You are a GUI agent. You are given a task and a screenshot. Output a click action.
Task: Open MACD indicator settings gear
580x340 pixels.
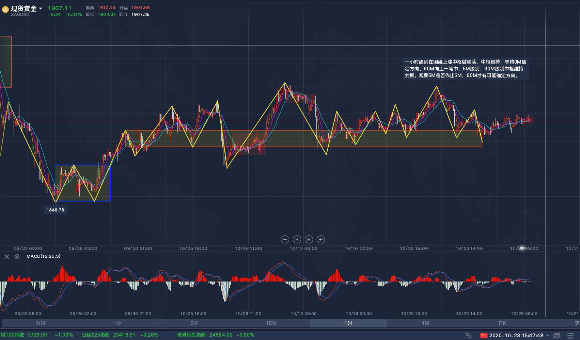17,257
